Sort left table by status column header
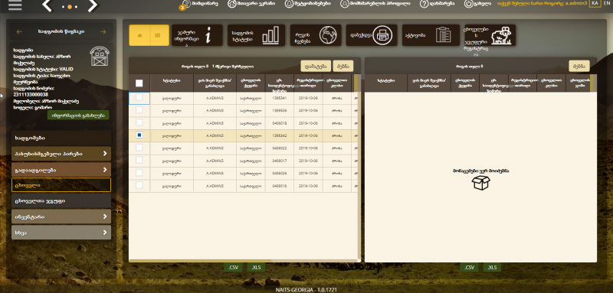 (172, 83)
